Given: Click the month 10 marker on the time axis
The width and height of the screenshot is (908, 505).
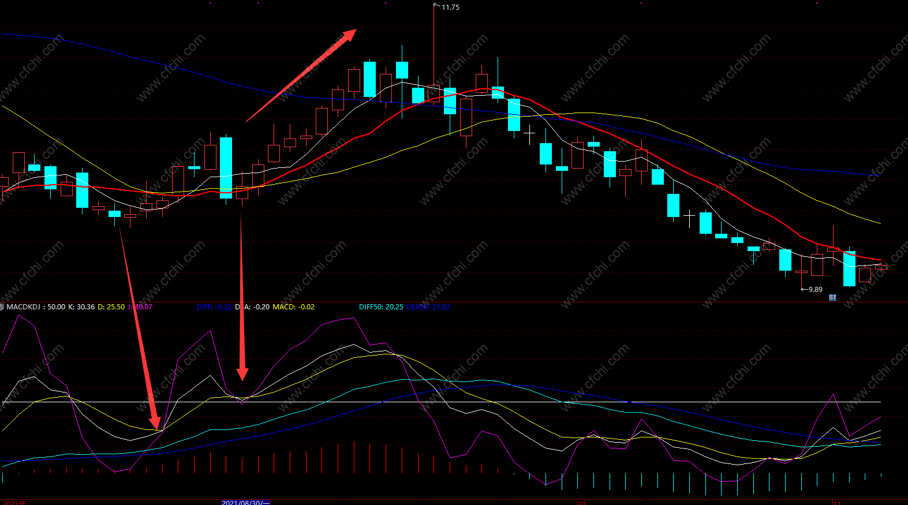Looking at the screenshot, I should tap(581, 503).
